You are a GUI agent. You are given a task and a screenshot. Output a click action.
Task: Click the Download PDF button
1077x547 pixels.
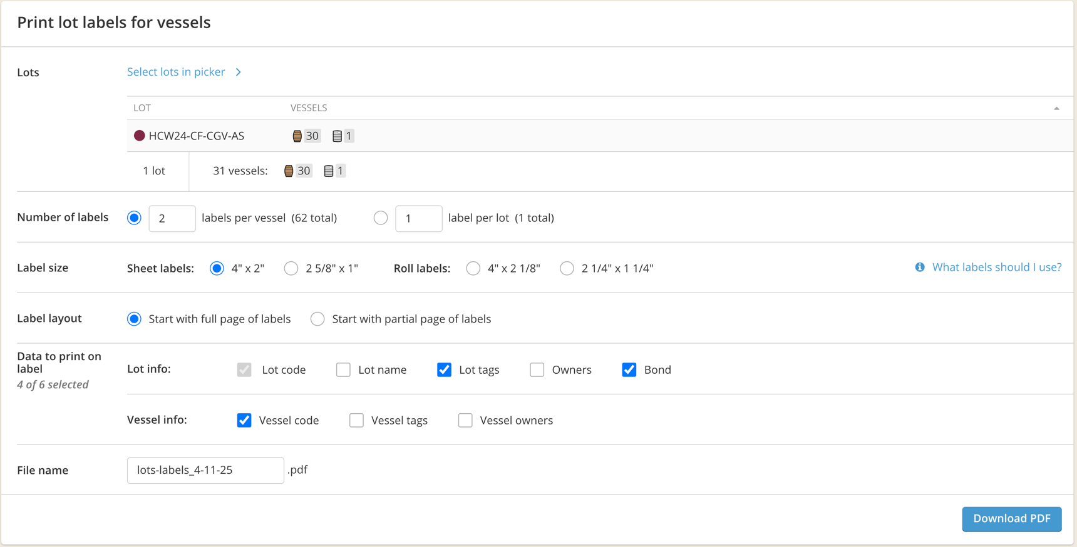[1011, 519]
